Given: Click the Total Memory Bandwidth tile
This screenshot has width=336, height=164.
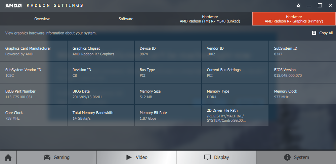Looking at the screenshot, I should coord(101,115).
